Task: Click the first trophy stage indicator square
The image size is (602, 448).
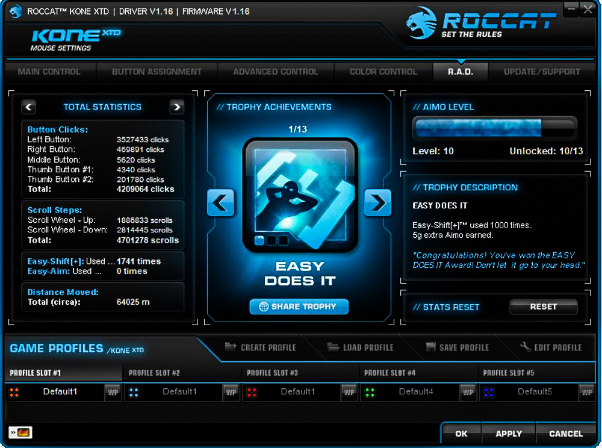Action: click(x=259, y=241)
